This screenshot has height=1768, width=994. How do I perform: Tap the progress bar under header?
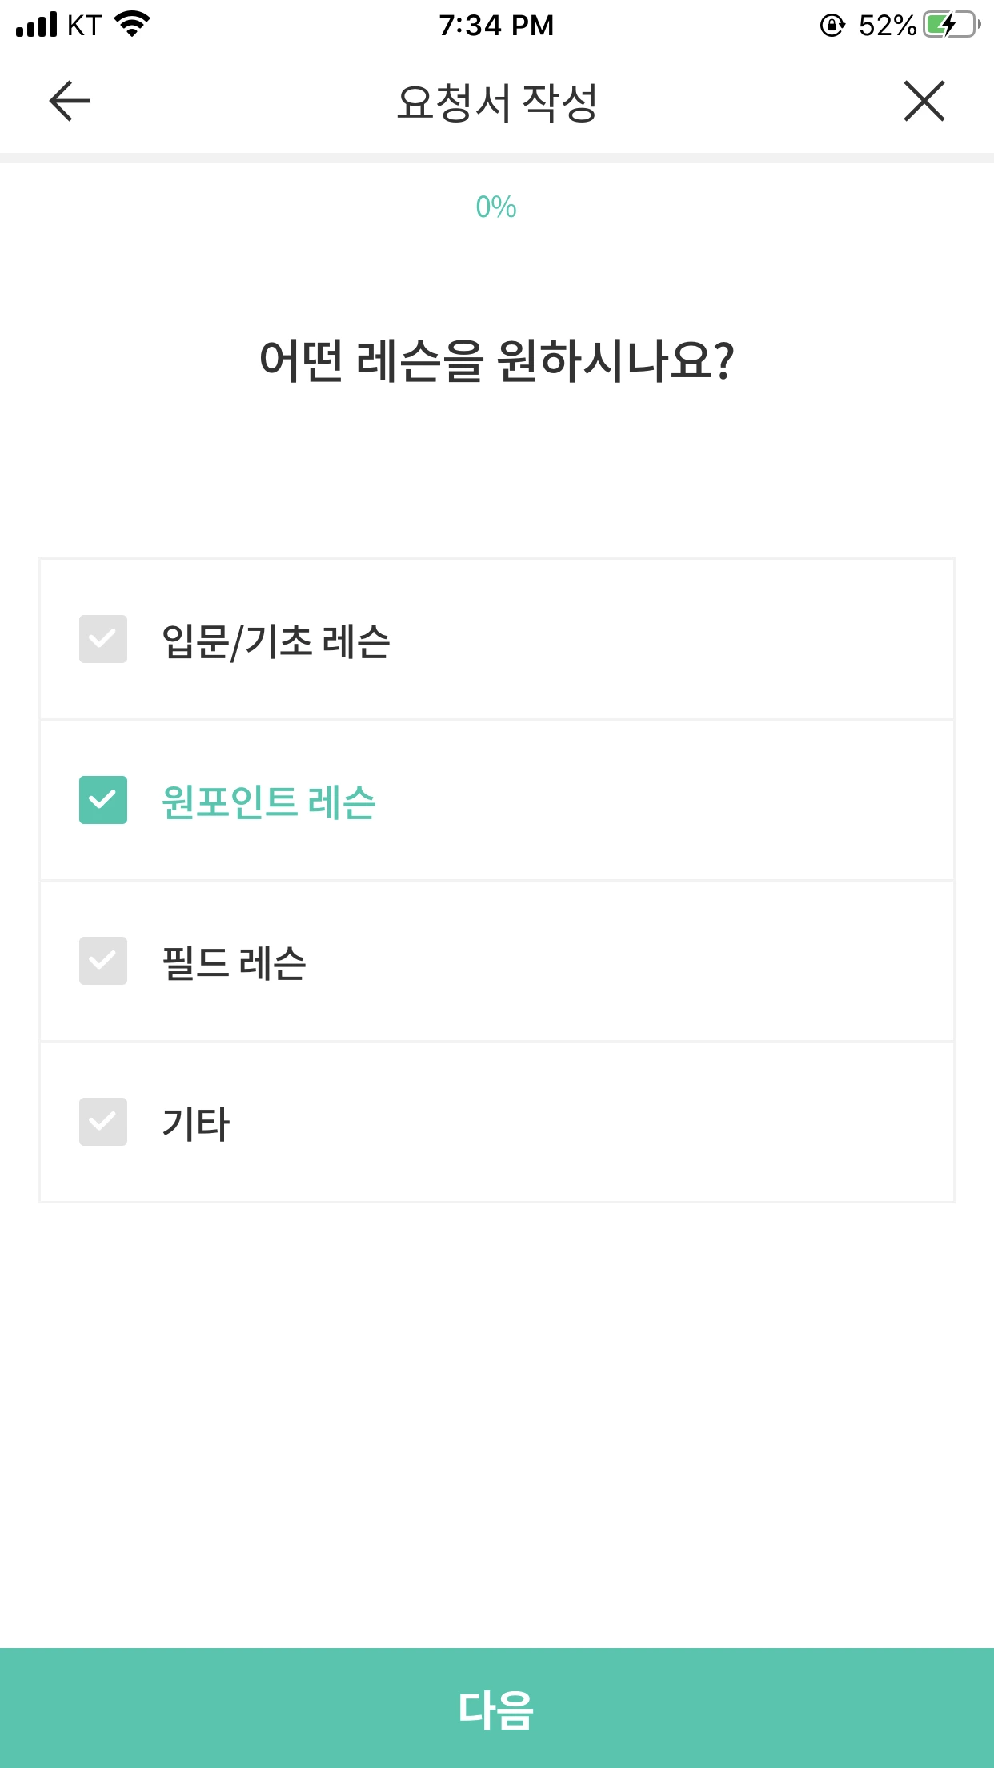[496, 158]
